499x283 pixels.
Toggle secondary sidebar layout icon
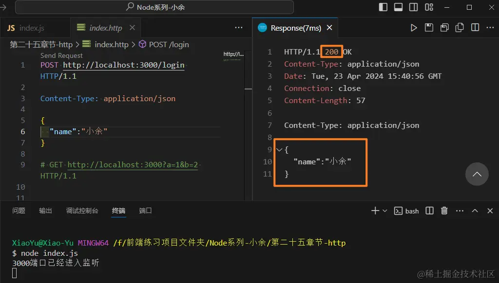(413, 7)
